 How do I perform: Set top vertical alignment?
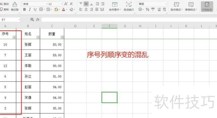coord(81,4)
